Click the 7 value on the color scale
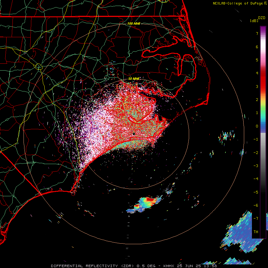Image resolution: width=268 pixels, height=268 pixels. 257,33
